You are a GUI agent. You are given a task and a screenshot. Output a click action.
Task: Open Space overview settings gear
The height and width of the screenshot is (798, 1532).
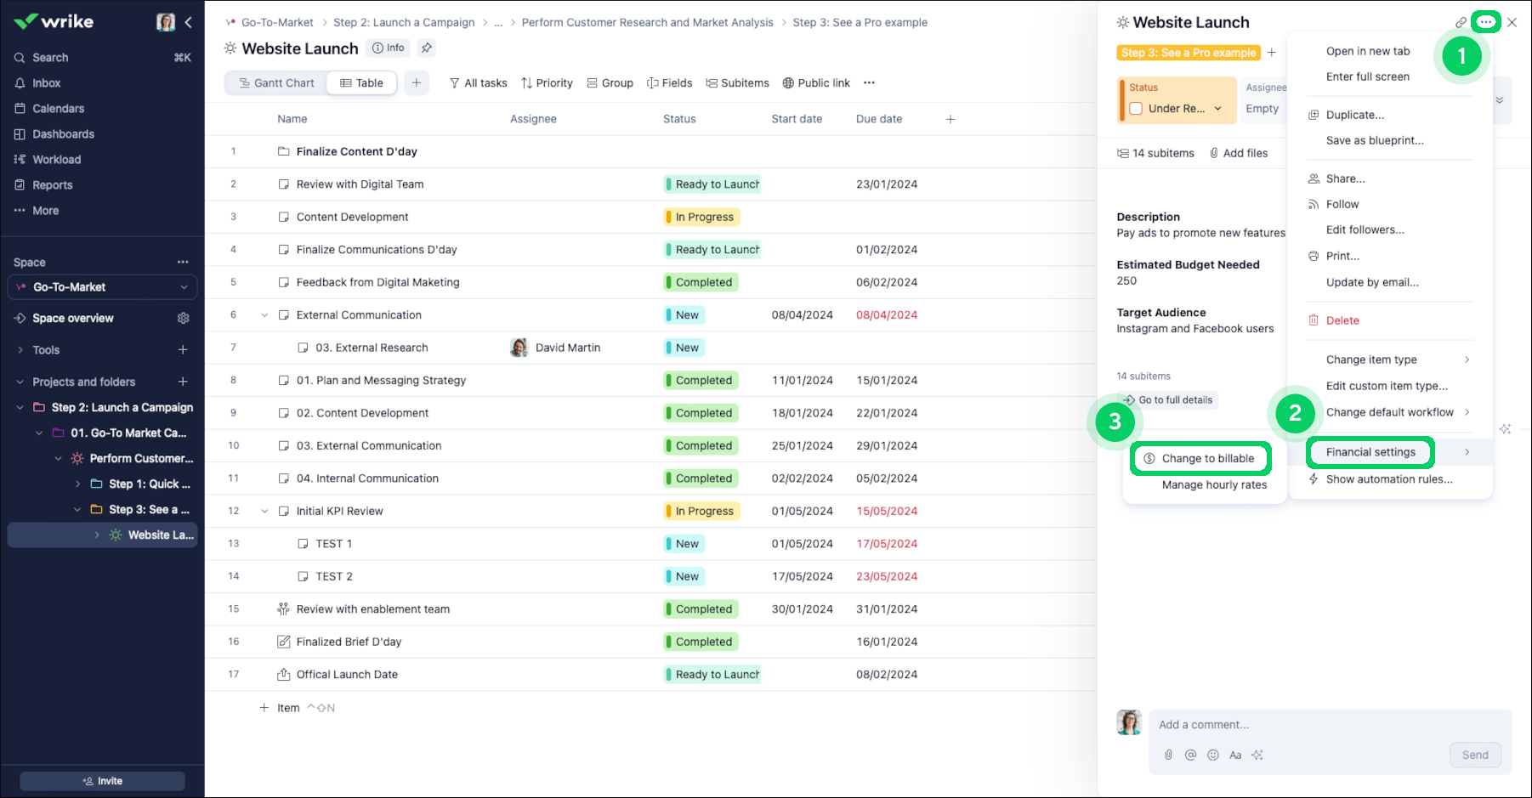(183, 318)
